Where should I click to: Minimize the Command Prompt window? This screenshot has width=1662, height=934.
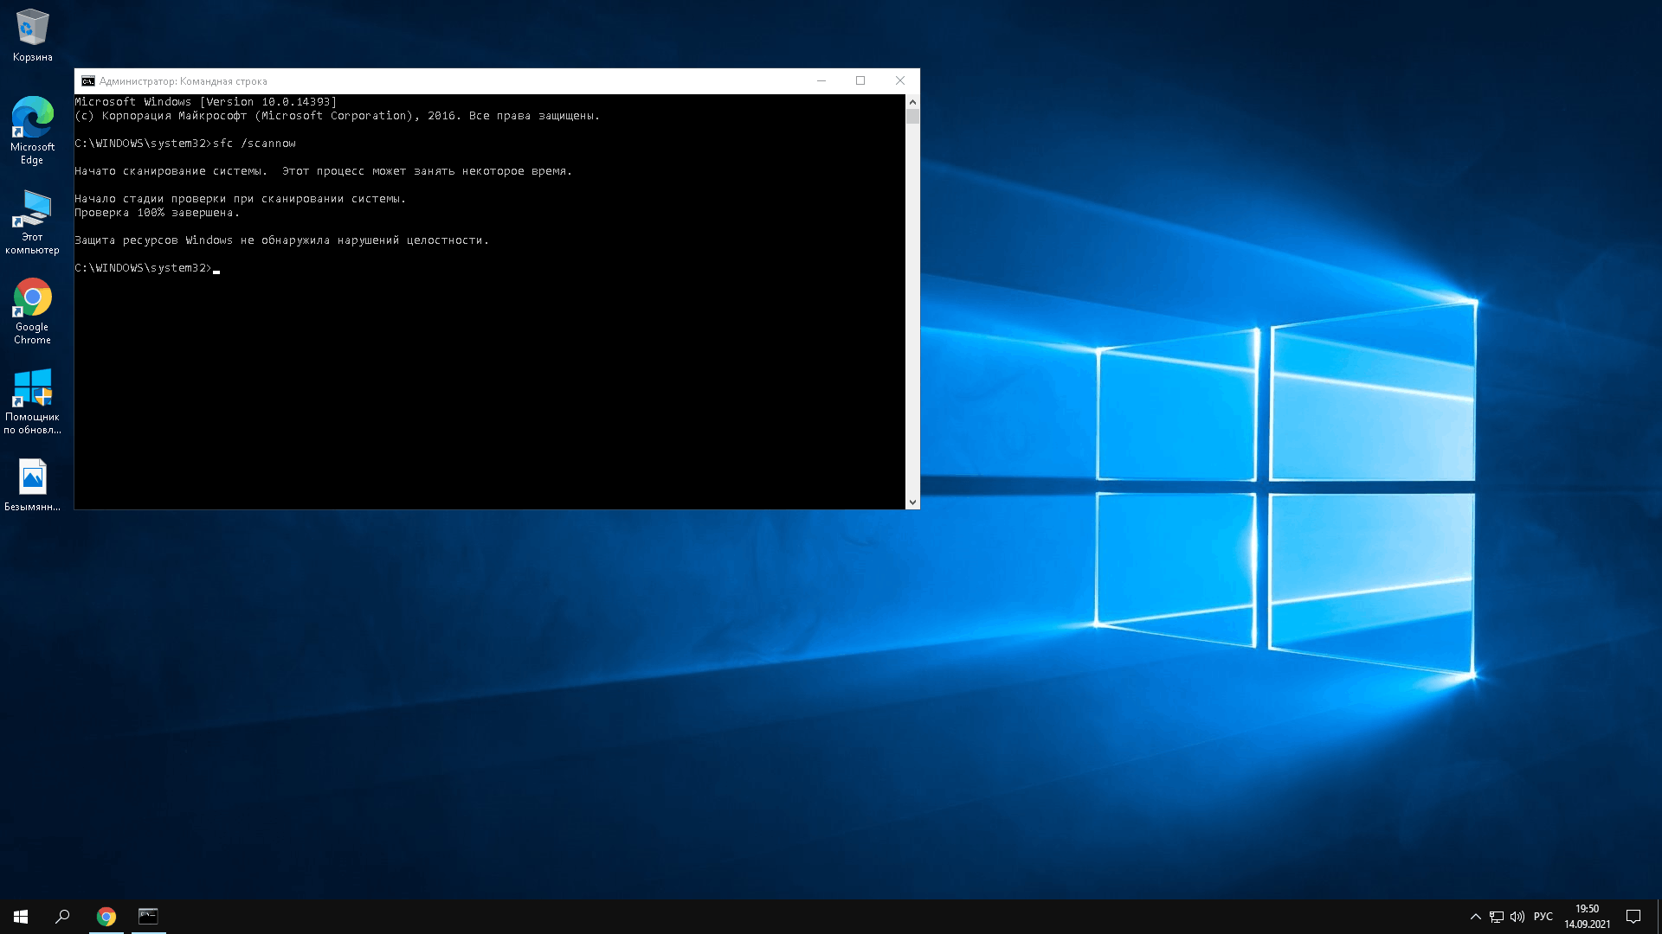(821, 80)
